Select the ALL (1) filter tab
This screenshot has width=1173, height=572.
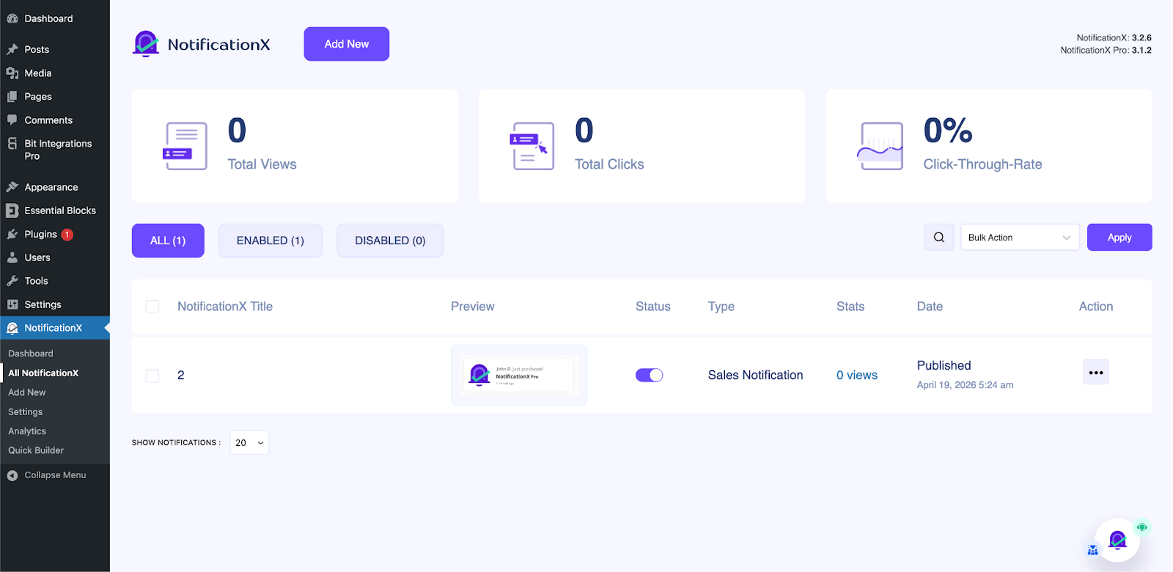coord(168,241)
